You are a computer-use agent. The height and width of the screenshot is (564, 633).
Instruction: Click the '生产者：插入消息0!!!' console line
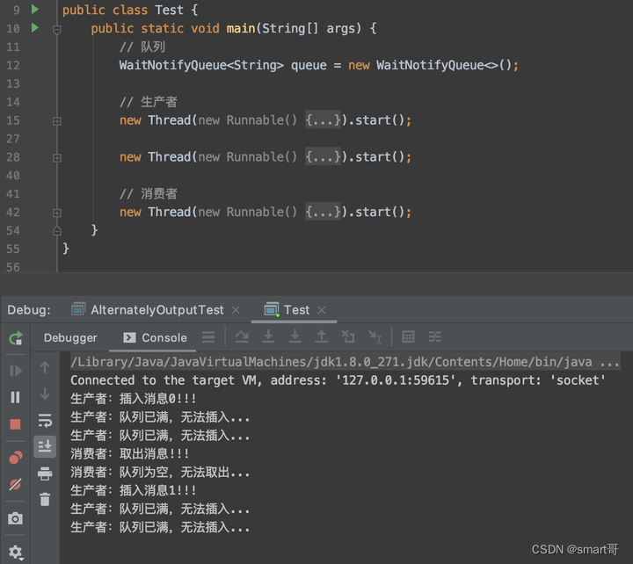(134, 399)
